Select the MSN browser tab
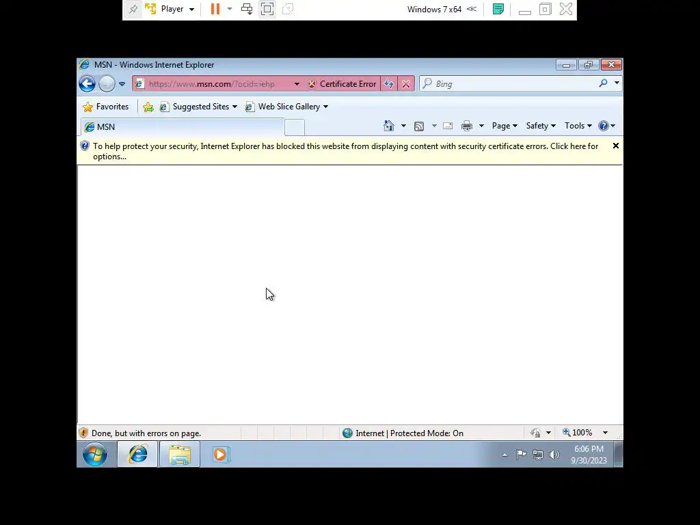This screenshot has width=700, height=525. click(x=183, y=126)
